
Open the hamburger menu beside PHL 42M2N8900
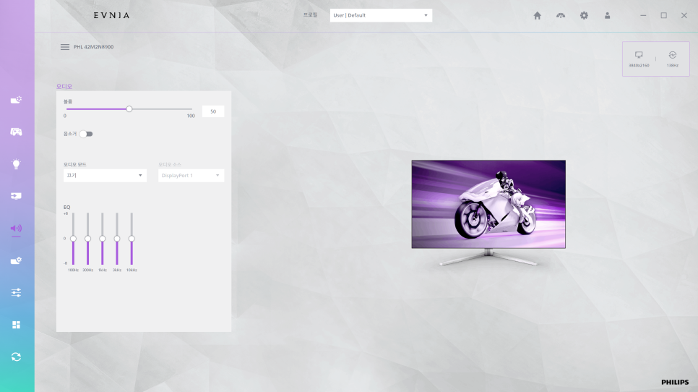65,47
